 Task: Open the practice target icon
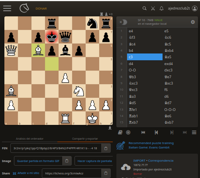click(x=128, y=133)
